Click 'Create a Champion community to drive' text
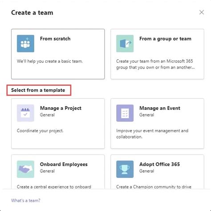This screenshot has height=211, width=211. coord(154,187)
